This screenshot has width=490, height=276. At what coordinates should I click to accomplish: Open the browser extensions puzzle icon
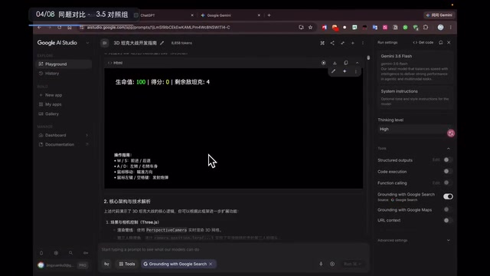click(x=426, y=28)
